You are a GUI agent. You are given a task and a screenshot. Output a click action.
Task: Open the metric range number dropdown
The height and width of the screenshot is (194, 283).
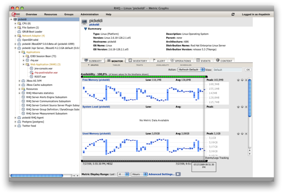[x=123, y=174]
